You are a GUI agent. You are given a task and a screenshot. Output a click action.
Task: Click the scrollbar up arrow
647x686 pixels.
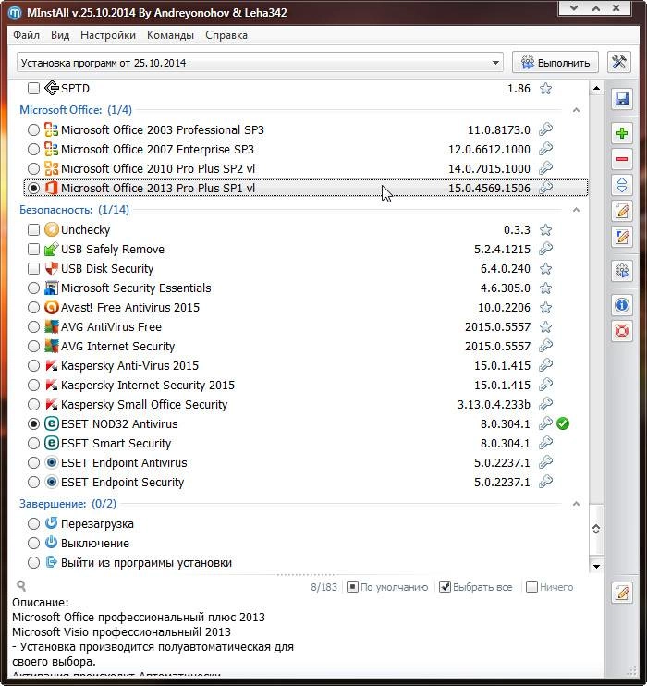point(596,89)
